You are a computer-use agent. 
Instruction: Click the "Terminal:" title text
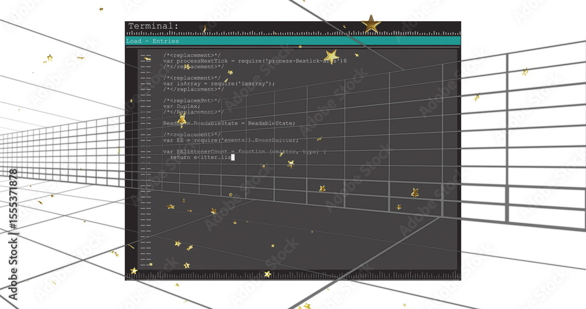click(154, 26)
